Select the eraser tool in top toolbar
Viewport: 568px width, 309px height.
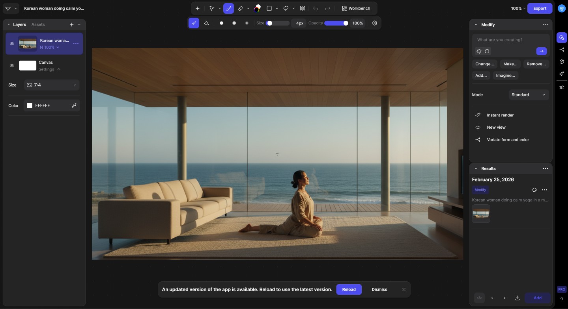(x=241, y=8)
